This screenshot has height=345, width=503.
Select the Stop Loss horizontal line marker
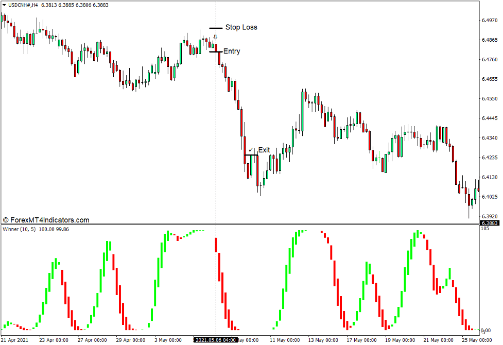214,27
